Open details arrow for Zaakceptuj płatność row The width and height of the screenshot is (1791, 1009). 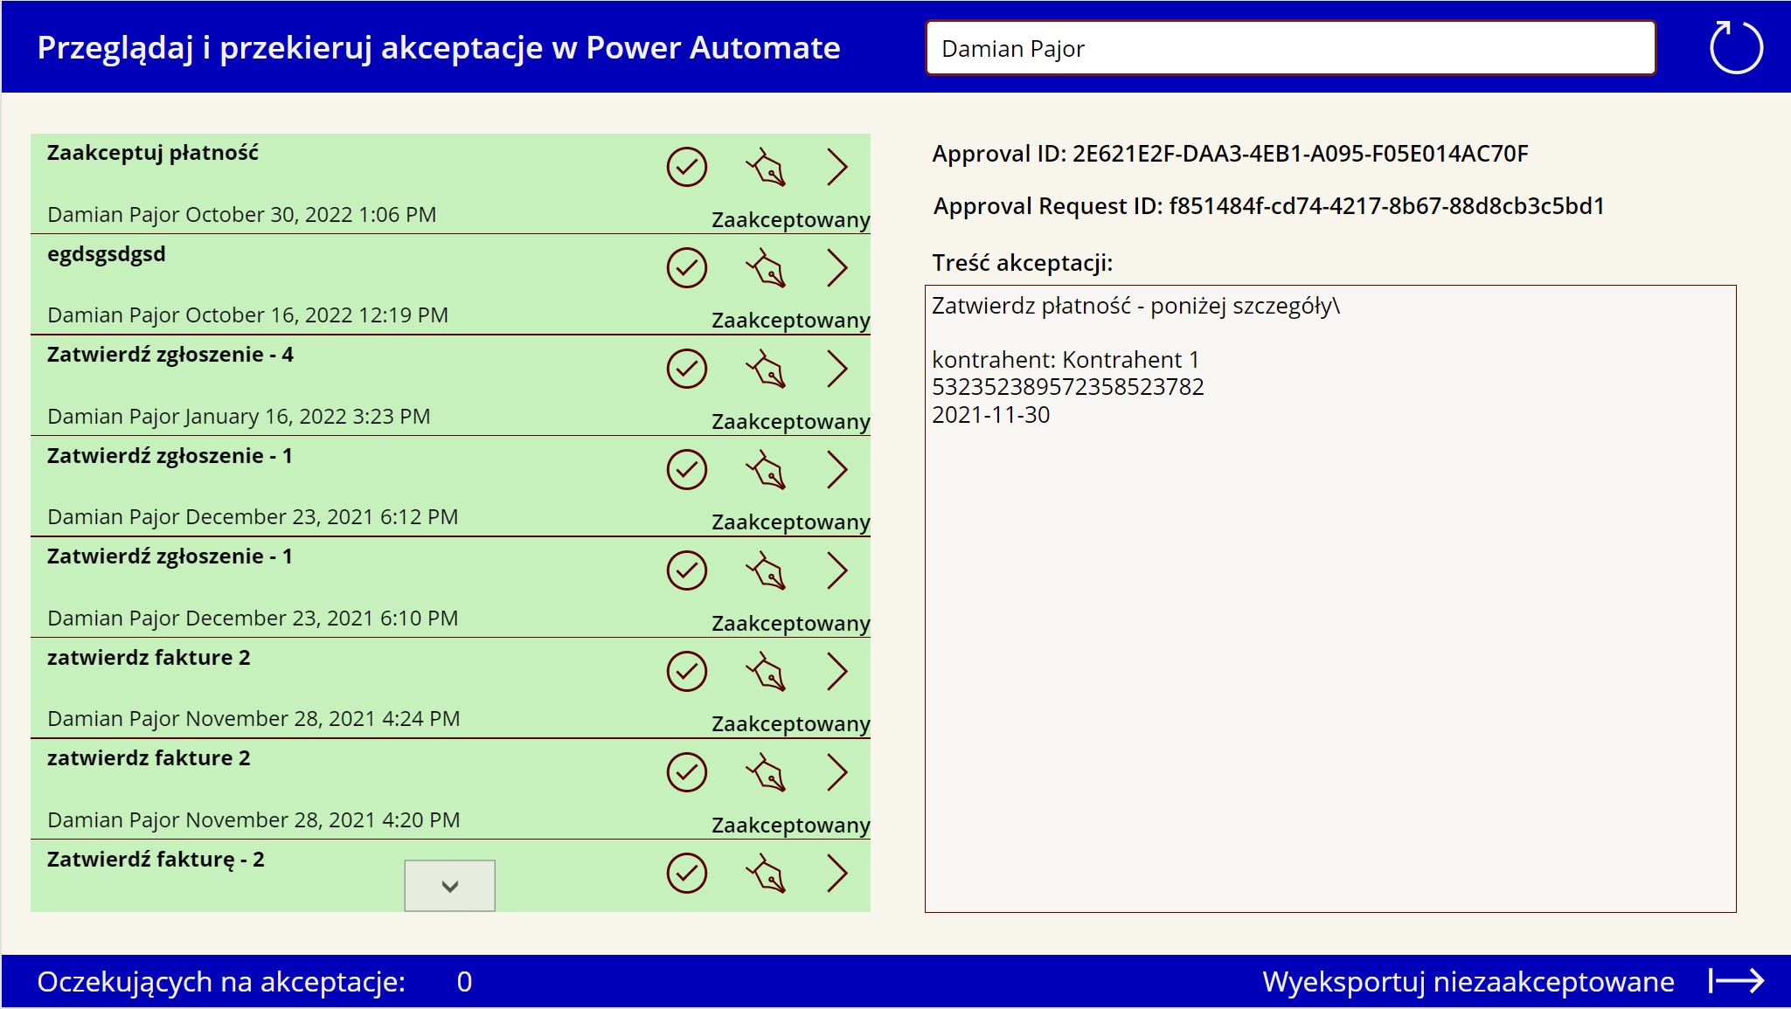tap(837, 167)
